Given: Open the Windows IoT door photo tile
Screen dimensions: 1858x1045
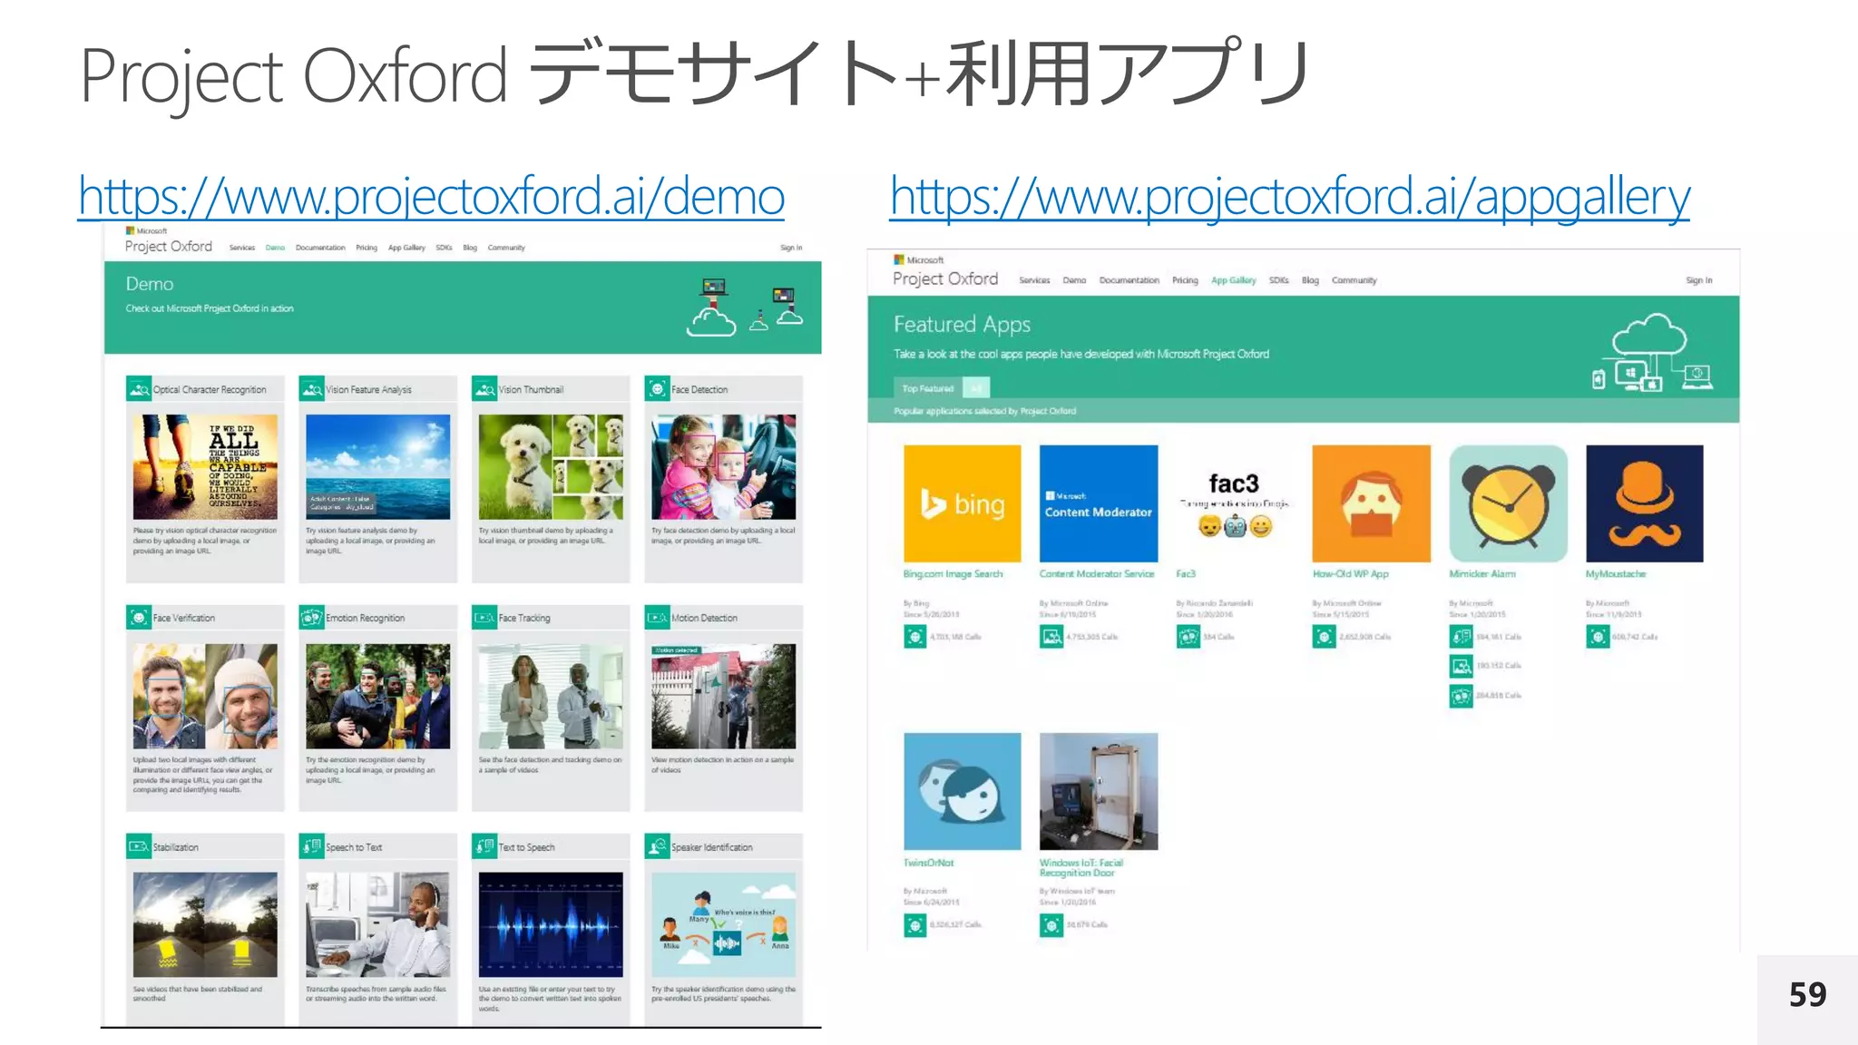Looking at the screenshot, I should pos(1099,791).
